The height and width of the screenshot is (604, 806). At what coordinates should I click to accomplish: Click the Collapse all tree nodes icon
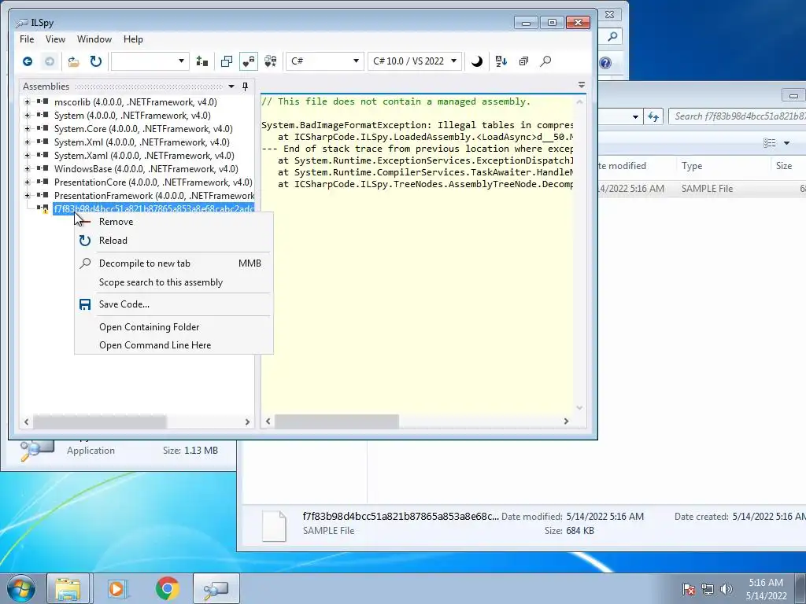[523, 61]
